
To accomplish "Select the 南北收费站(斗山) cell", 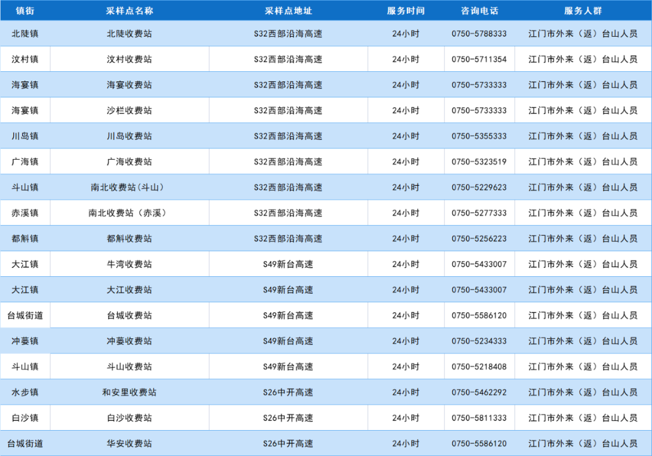I will 129,188.
